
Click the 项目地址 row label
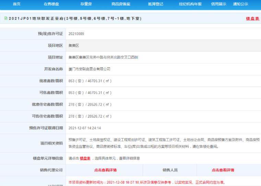(x=56, y=57)
